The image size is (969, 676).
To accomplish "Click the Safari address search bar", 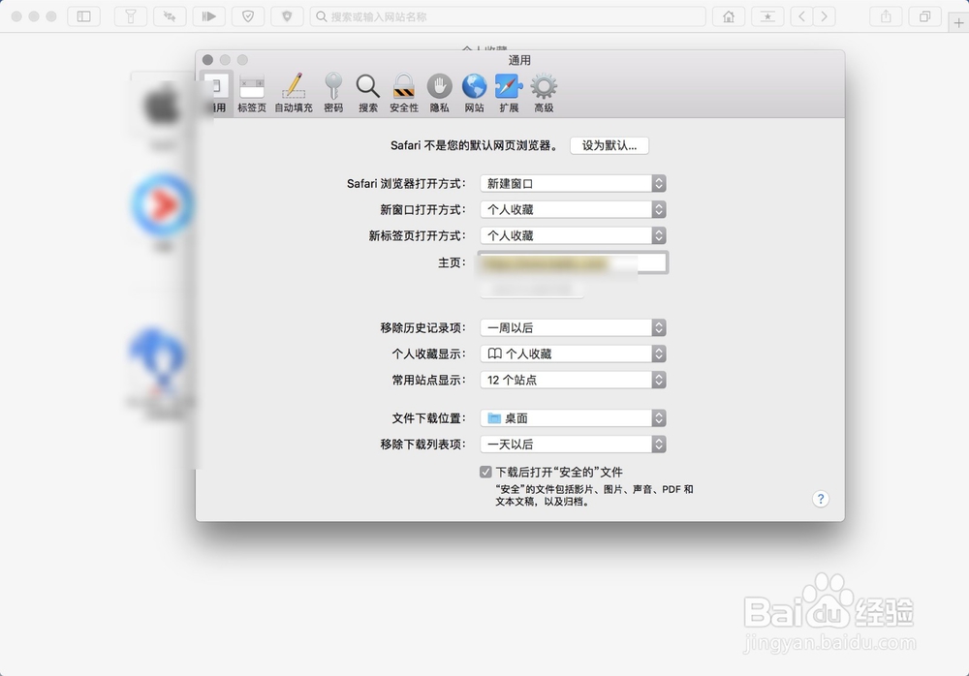I will point(508,16).
